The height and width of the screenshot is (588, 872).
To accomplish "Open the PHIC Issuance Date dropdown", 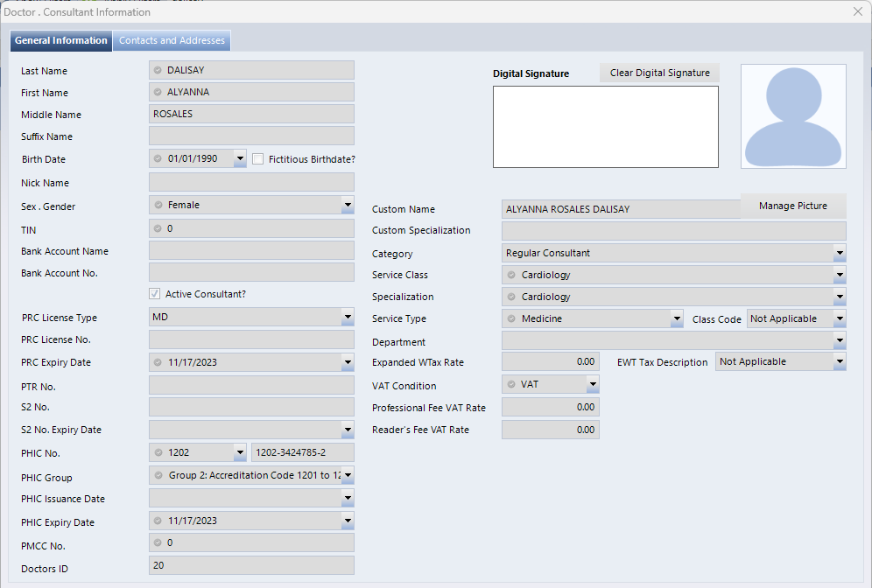I will coord(348,499).
